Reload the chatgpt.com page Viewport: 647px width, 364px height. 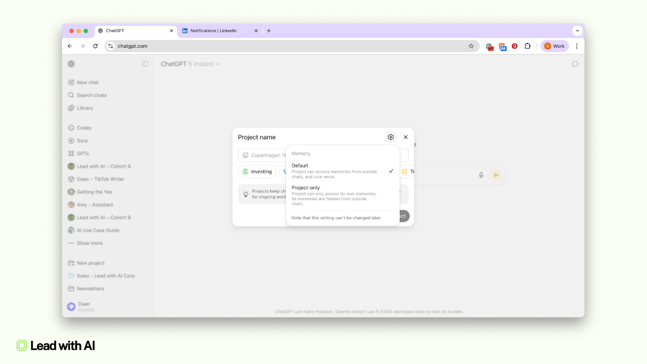[95, 46]
